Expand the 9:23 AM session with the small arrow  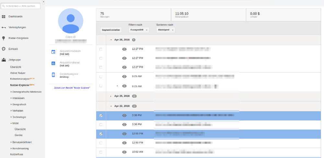[x=117, y=86]
